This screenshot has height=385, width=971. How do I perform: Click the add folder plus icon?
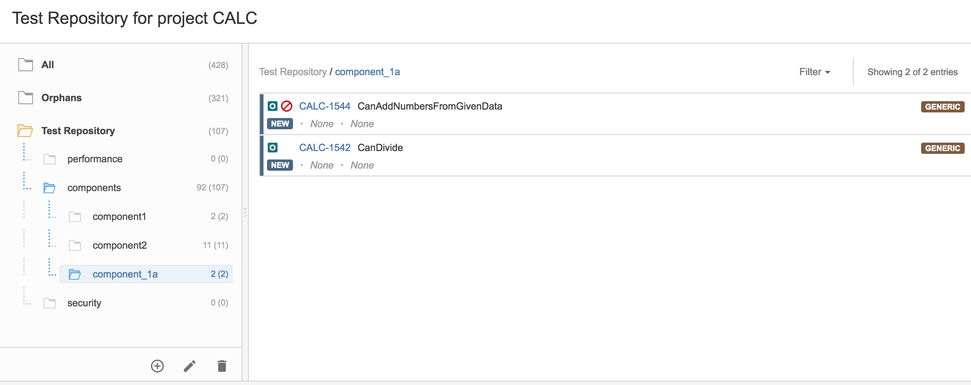point(157,366)
